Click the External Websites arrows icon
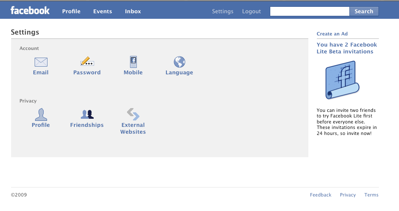 coord(133,114)
